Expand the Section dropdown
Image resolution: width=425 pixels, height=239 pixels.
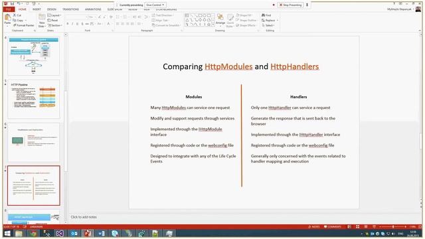point(54,25)
